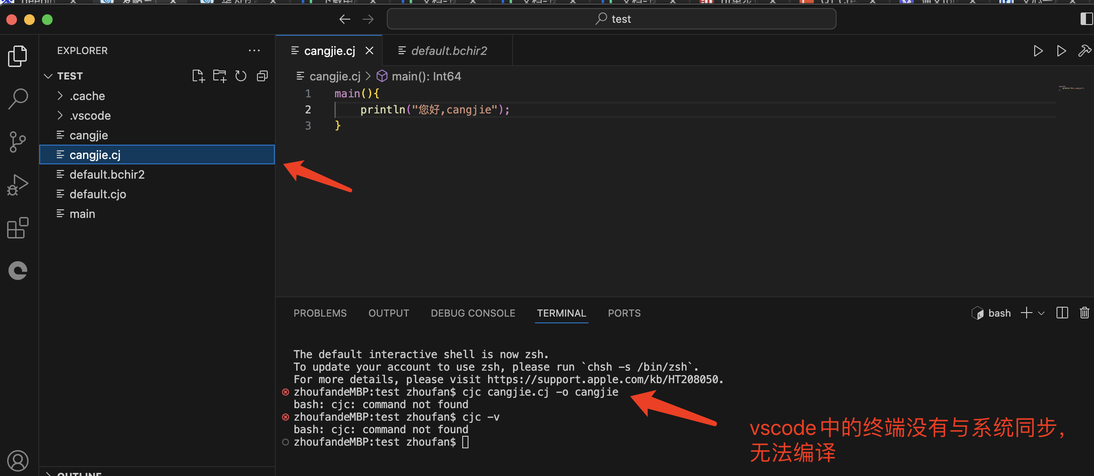
Task: Split the terminal pane
Action: pos(1062,313)
